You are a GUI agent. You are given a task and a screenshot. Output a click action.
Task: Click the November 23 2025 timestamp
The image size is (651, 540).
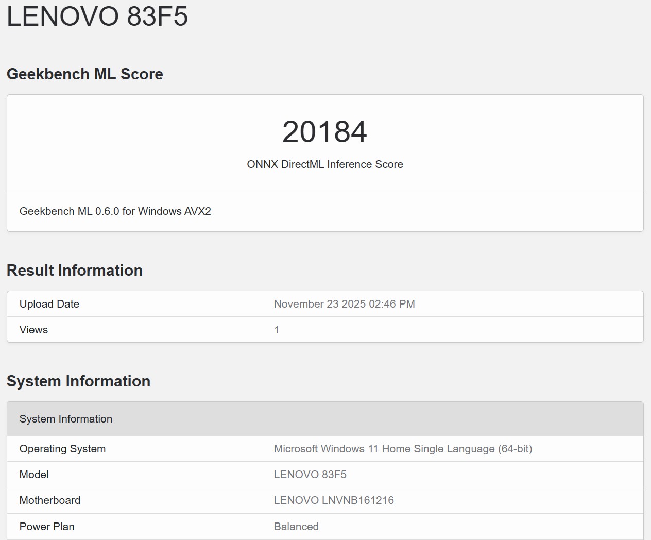344,304
